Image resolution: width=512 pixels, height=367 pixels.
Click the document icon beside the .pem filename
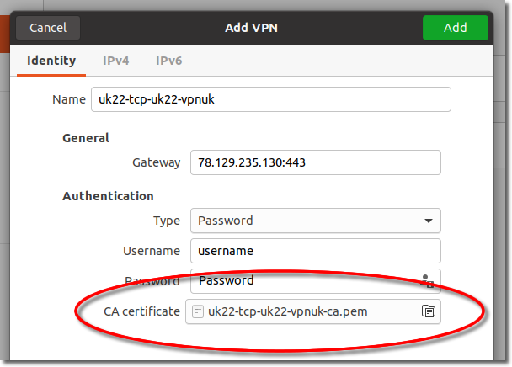tap(198, 311)
